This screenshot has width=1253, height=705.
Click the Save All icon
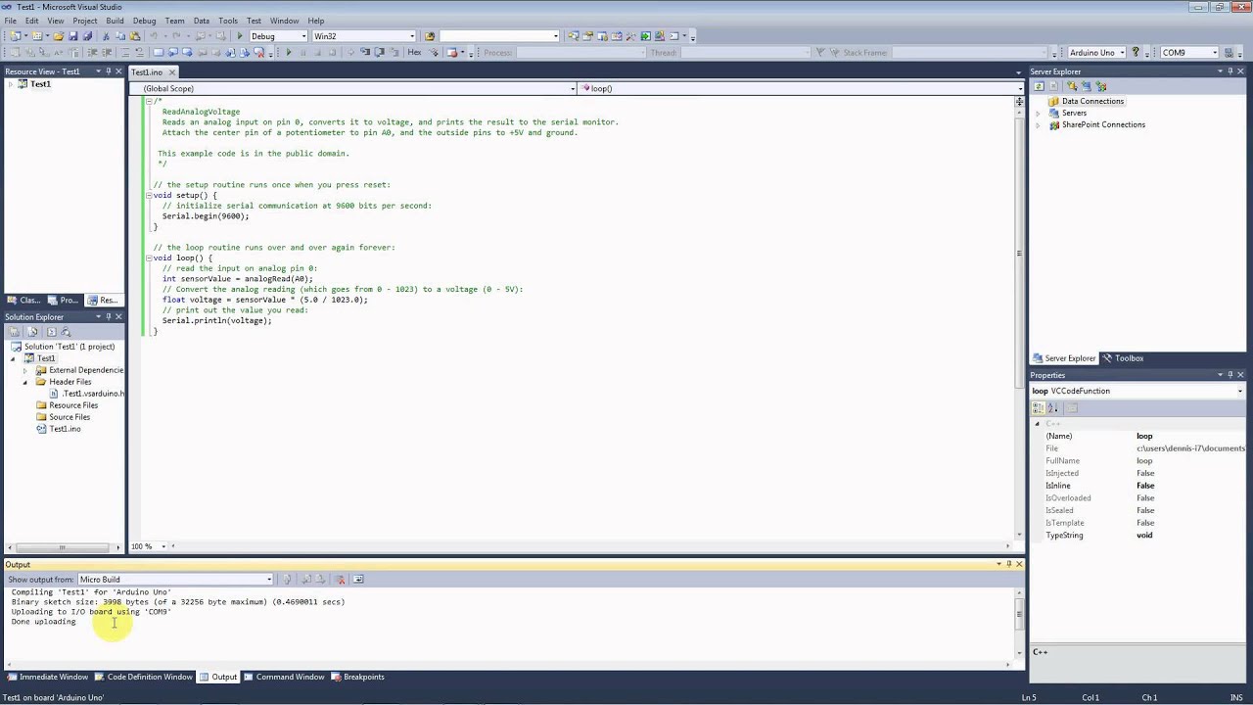click(87, 36)
